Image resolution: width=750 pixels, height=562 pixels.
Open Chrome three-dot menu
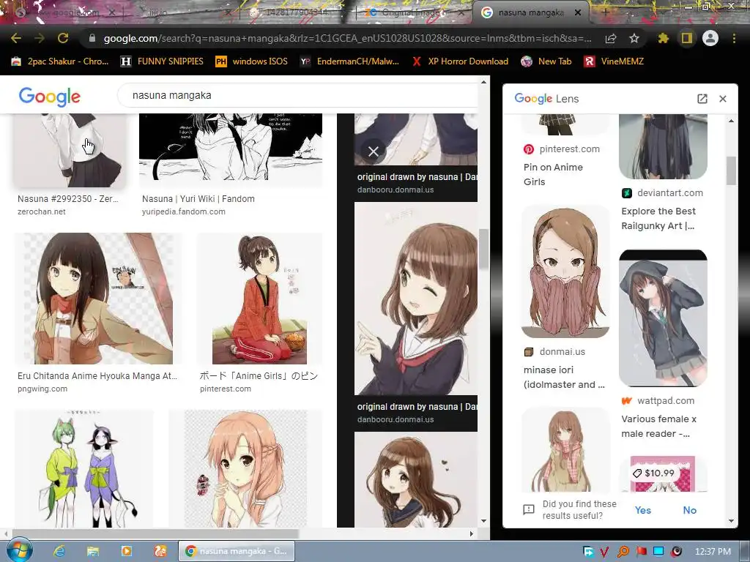(x=734, y=38)
